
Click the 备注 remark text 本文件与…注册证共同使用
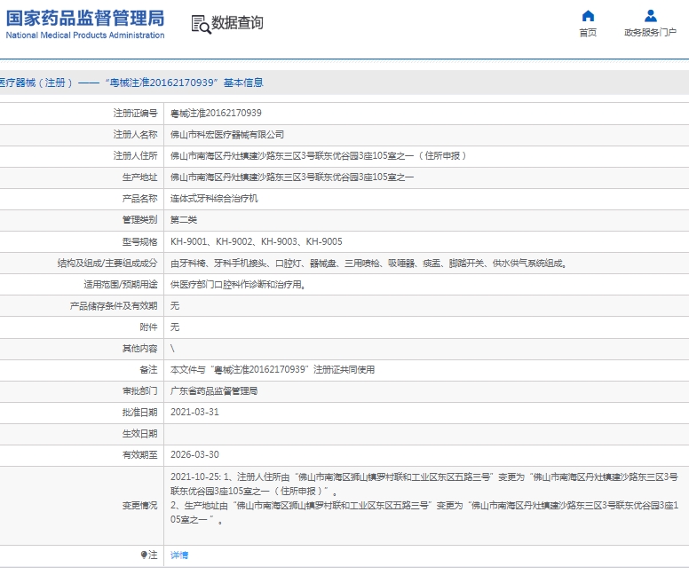(273, 370)
